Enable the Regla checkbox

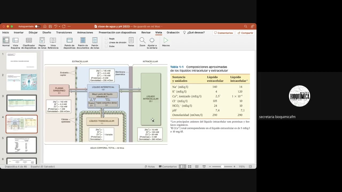tap(106, 39)
